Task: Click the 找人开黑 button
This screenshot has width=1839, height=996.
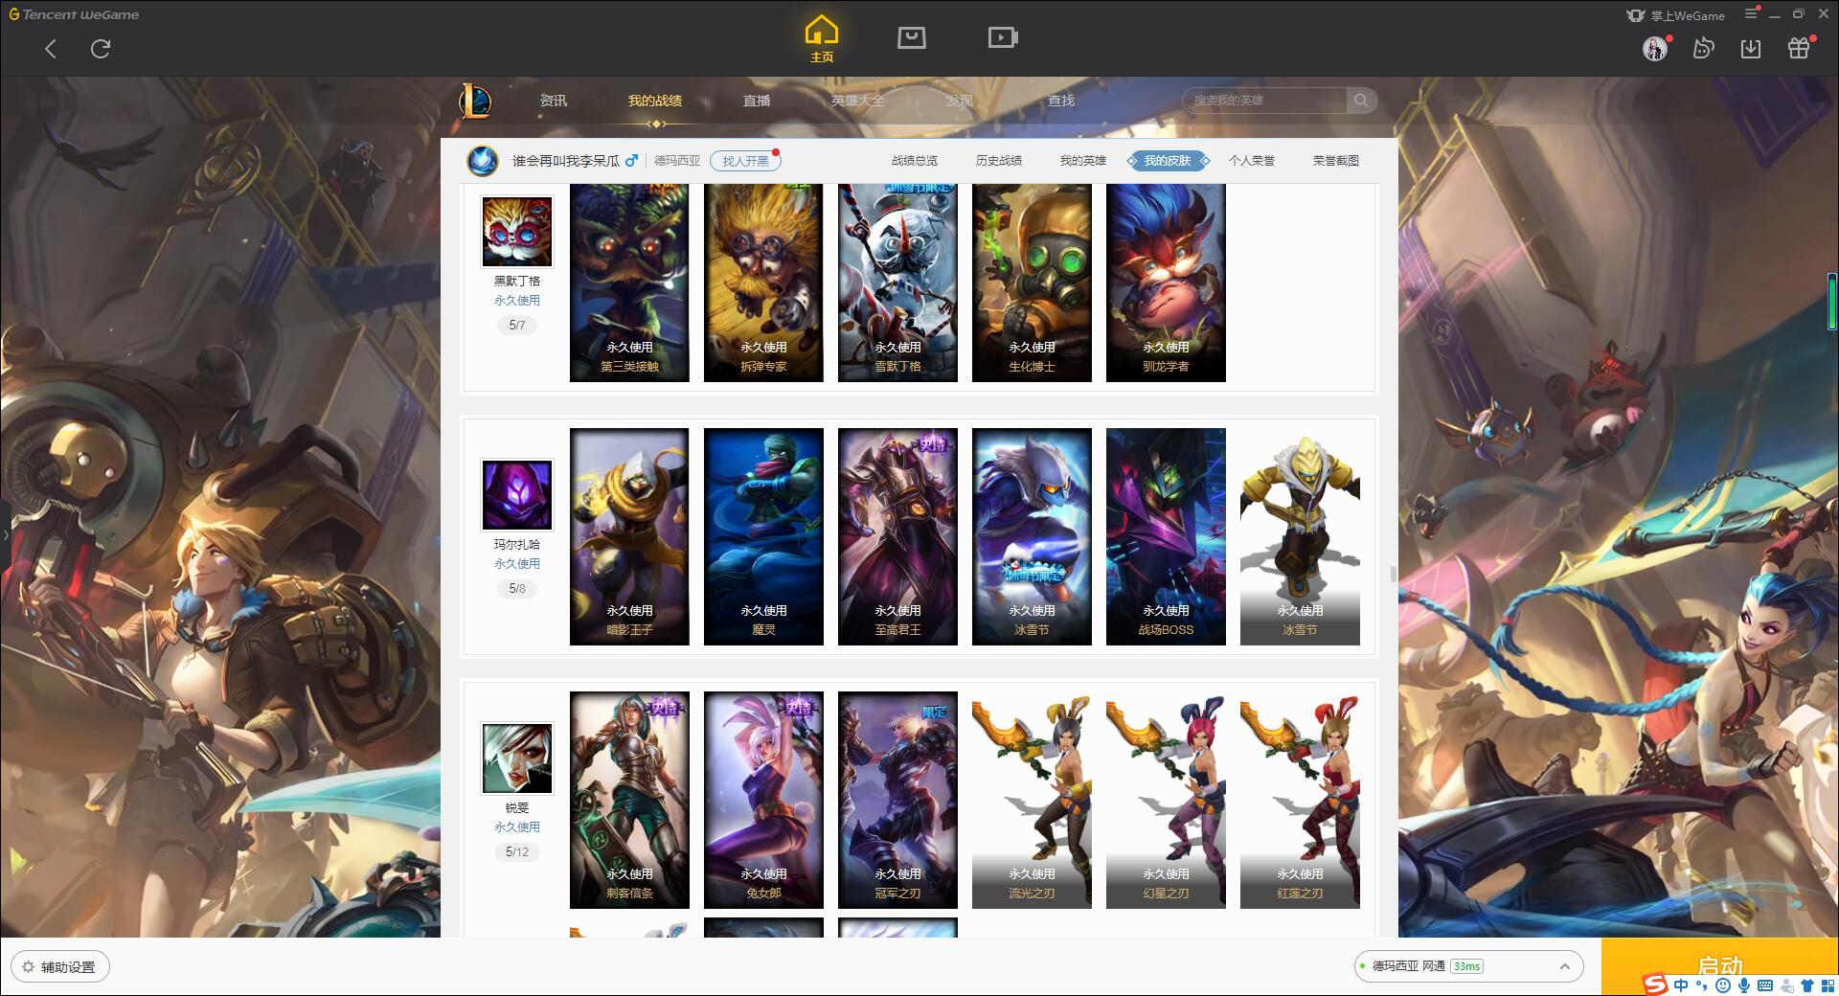Action: click(x=745, y=161)
